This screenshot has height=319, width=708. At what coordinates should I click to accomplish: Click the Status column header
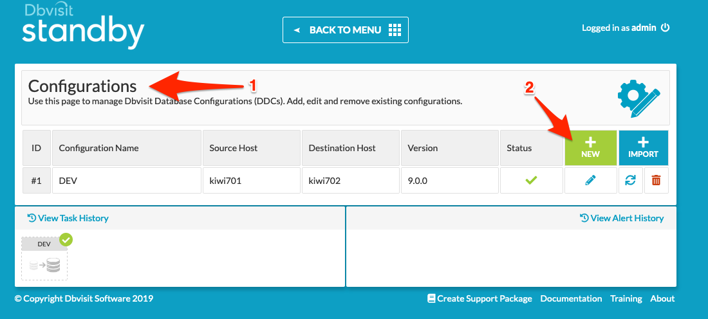tap(532, 148)
